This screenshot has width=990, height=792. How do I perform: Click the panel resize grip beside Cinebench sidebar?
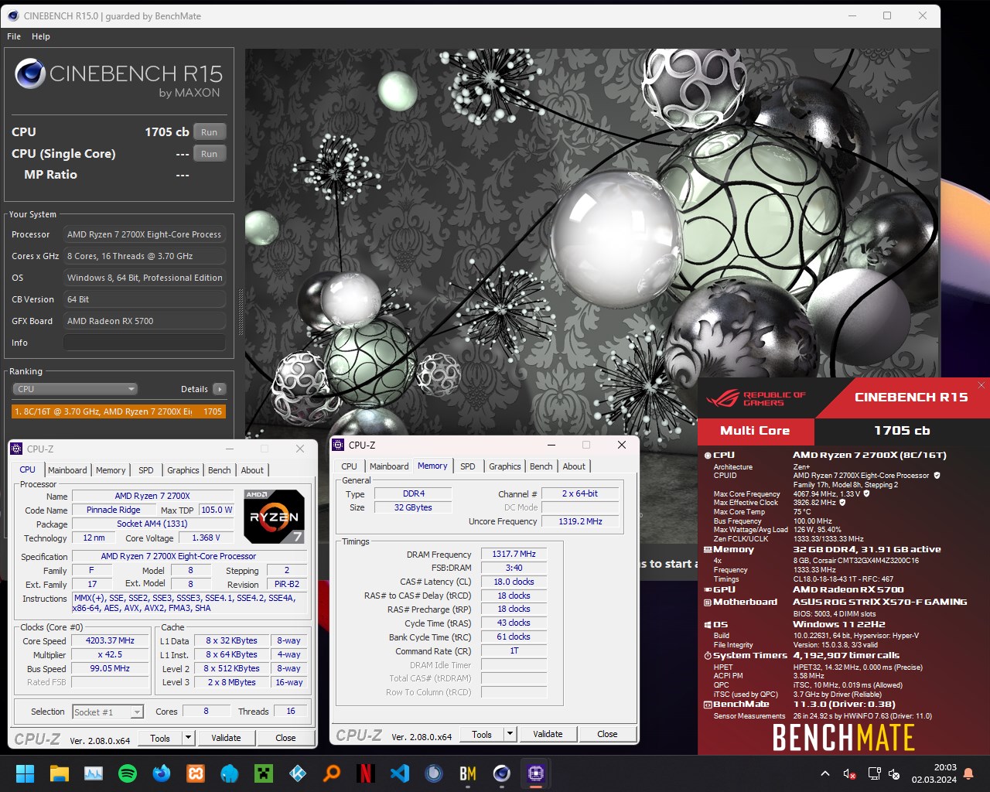pos(240,312)
